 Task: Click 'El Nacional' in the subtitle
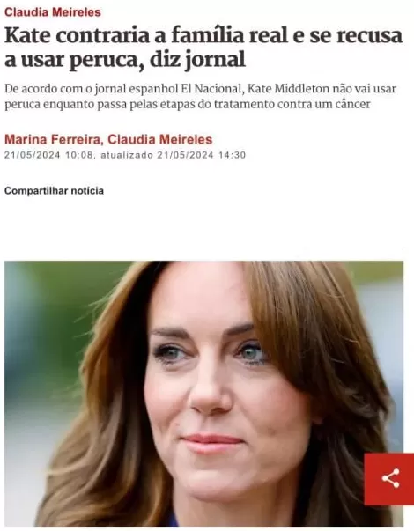pyautogui.click(x=211, y=89)
